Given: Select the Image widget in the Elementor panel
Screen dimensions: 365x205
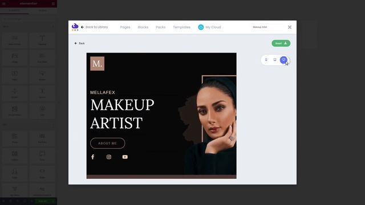Looking at the screenshot, I should 15,58.
